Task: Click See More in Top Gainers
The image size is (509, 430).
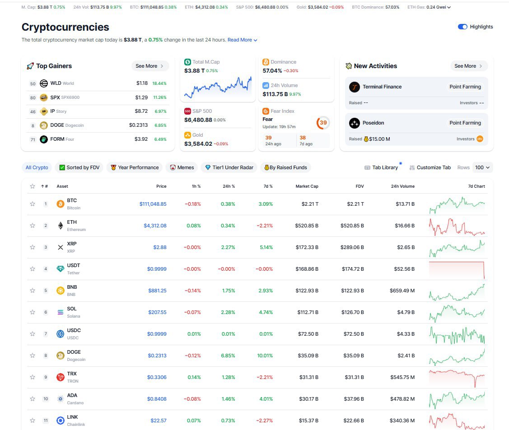Action: (150, 66)
